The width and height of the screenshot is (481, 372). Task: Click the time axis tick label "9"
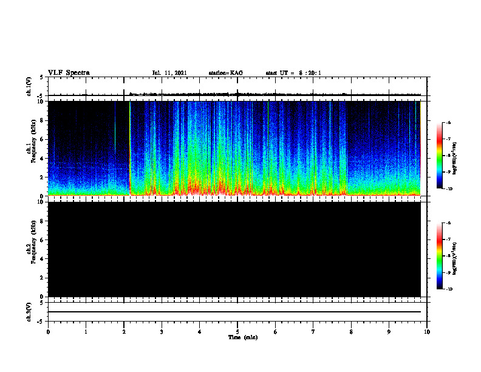[x=389, y=332]
